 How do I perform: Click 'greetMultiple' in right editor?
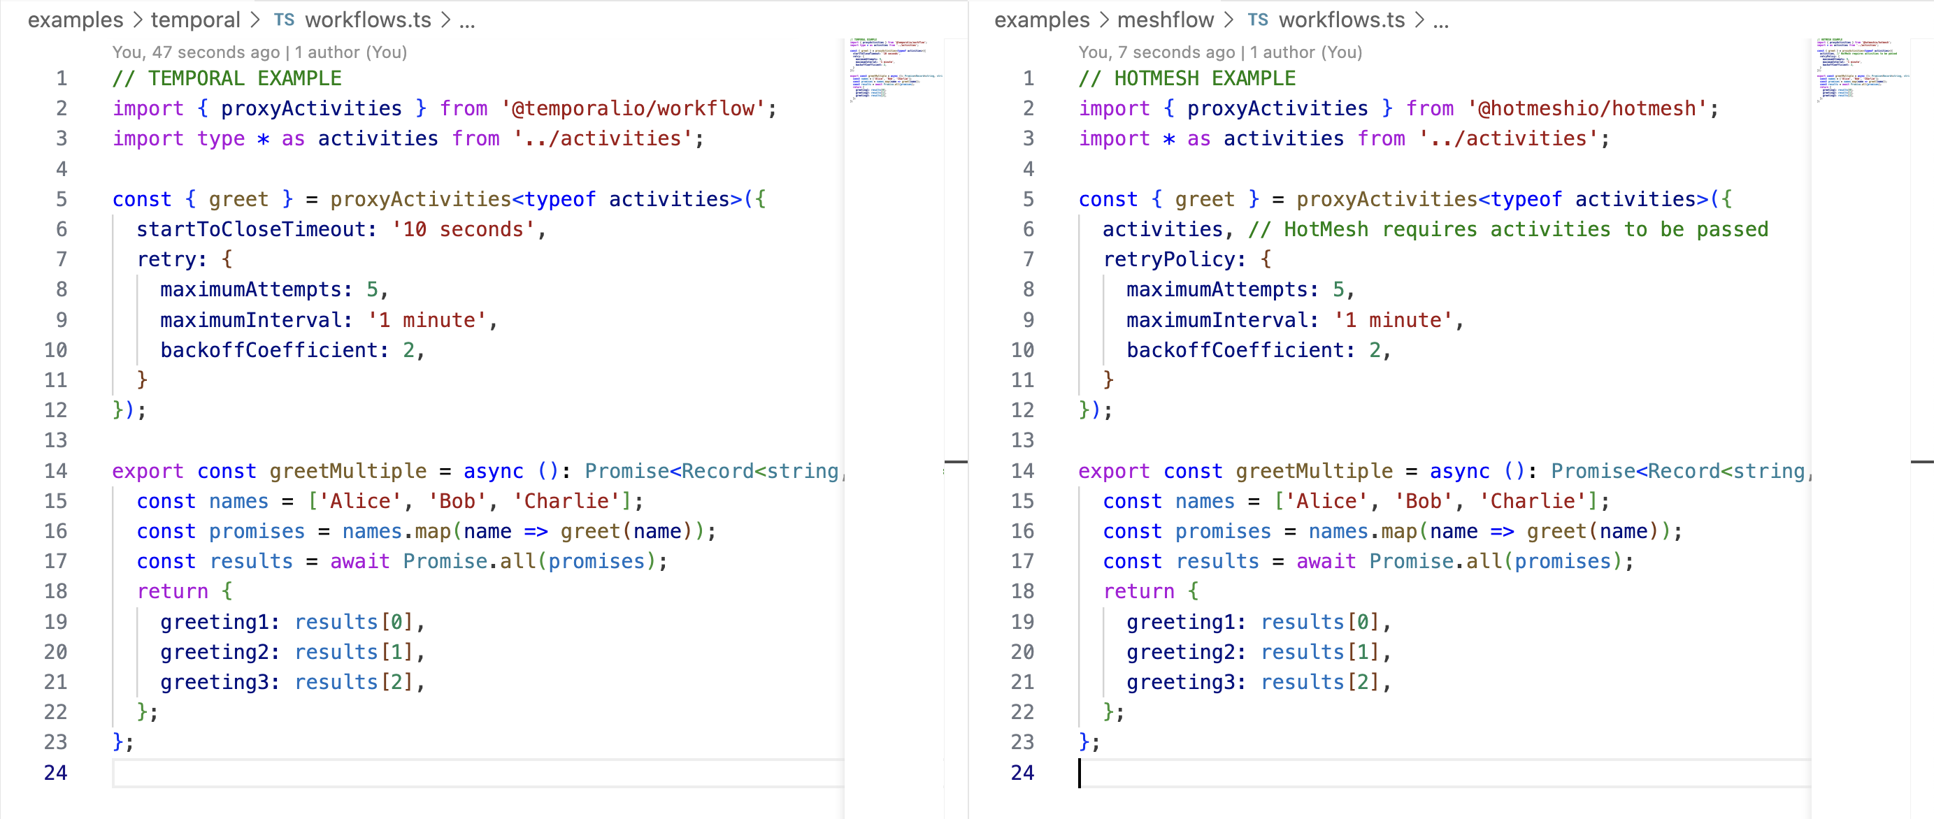pyautogui.click(x=1314, y=471)
